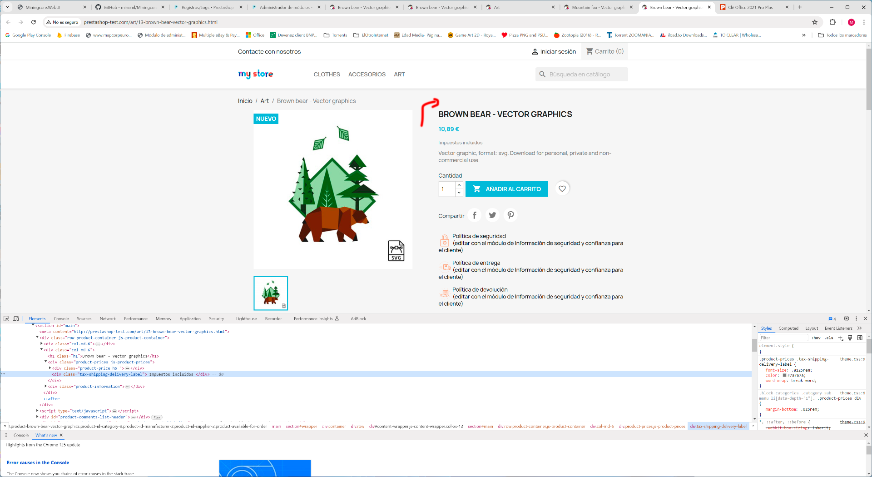Click the bookmark star icon in address bar
The height and width of the screenshot is (477, 872).
[x=815, y=22]
